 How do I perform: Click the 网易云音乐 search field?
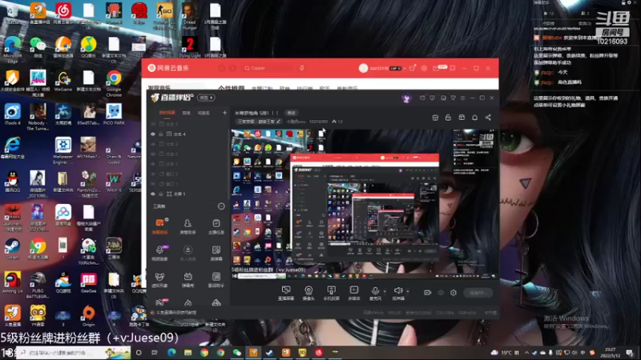[x=269, y=68]
